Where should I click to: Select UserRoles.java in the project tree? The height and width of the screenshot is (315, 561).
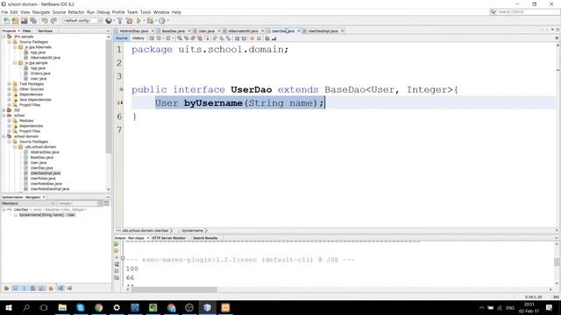click(x=43, y=178)
